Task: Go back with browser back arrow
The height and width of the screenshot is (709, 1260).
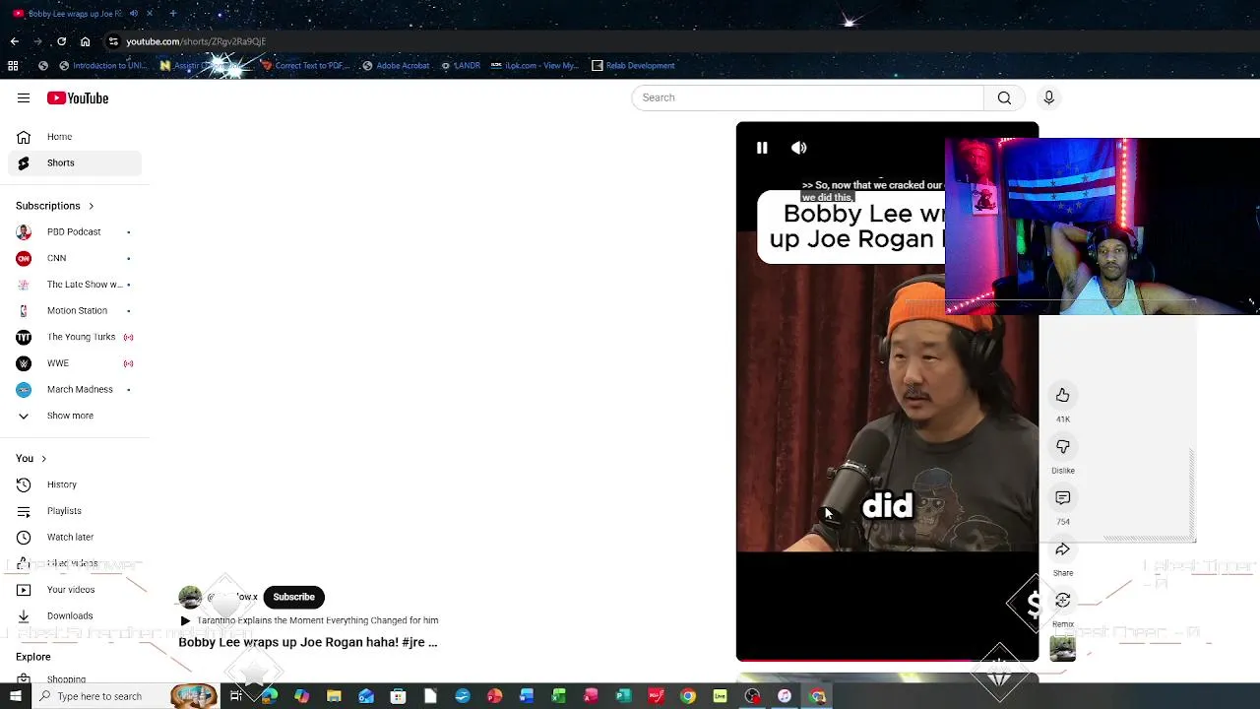Action: click(x=14, y=41)
